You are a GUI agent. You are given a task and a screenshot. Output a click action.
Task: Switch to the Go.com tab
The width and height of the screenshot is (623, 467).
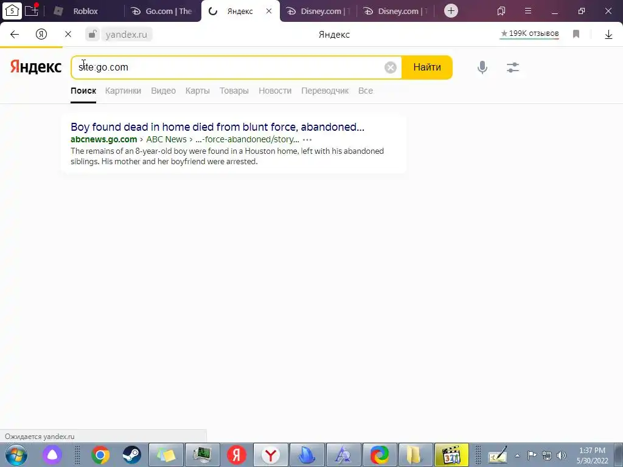[x=162, y=11]
